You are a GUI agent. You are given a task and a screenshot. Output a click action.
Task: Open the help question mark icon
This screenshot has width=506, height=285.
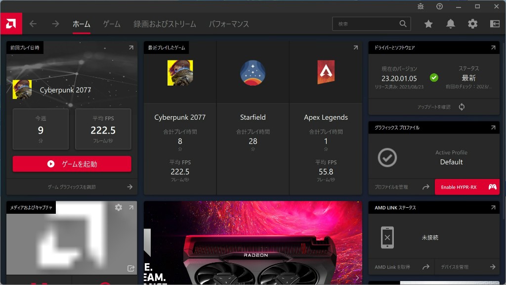tap(439, 6)
